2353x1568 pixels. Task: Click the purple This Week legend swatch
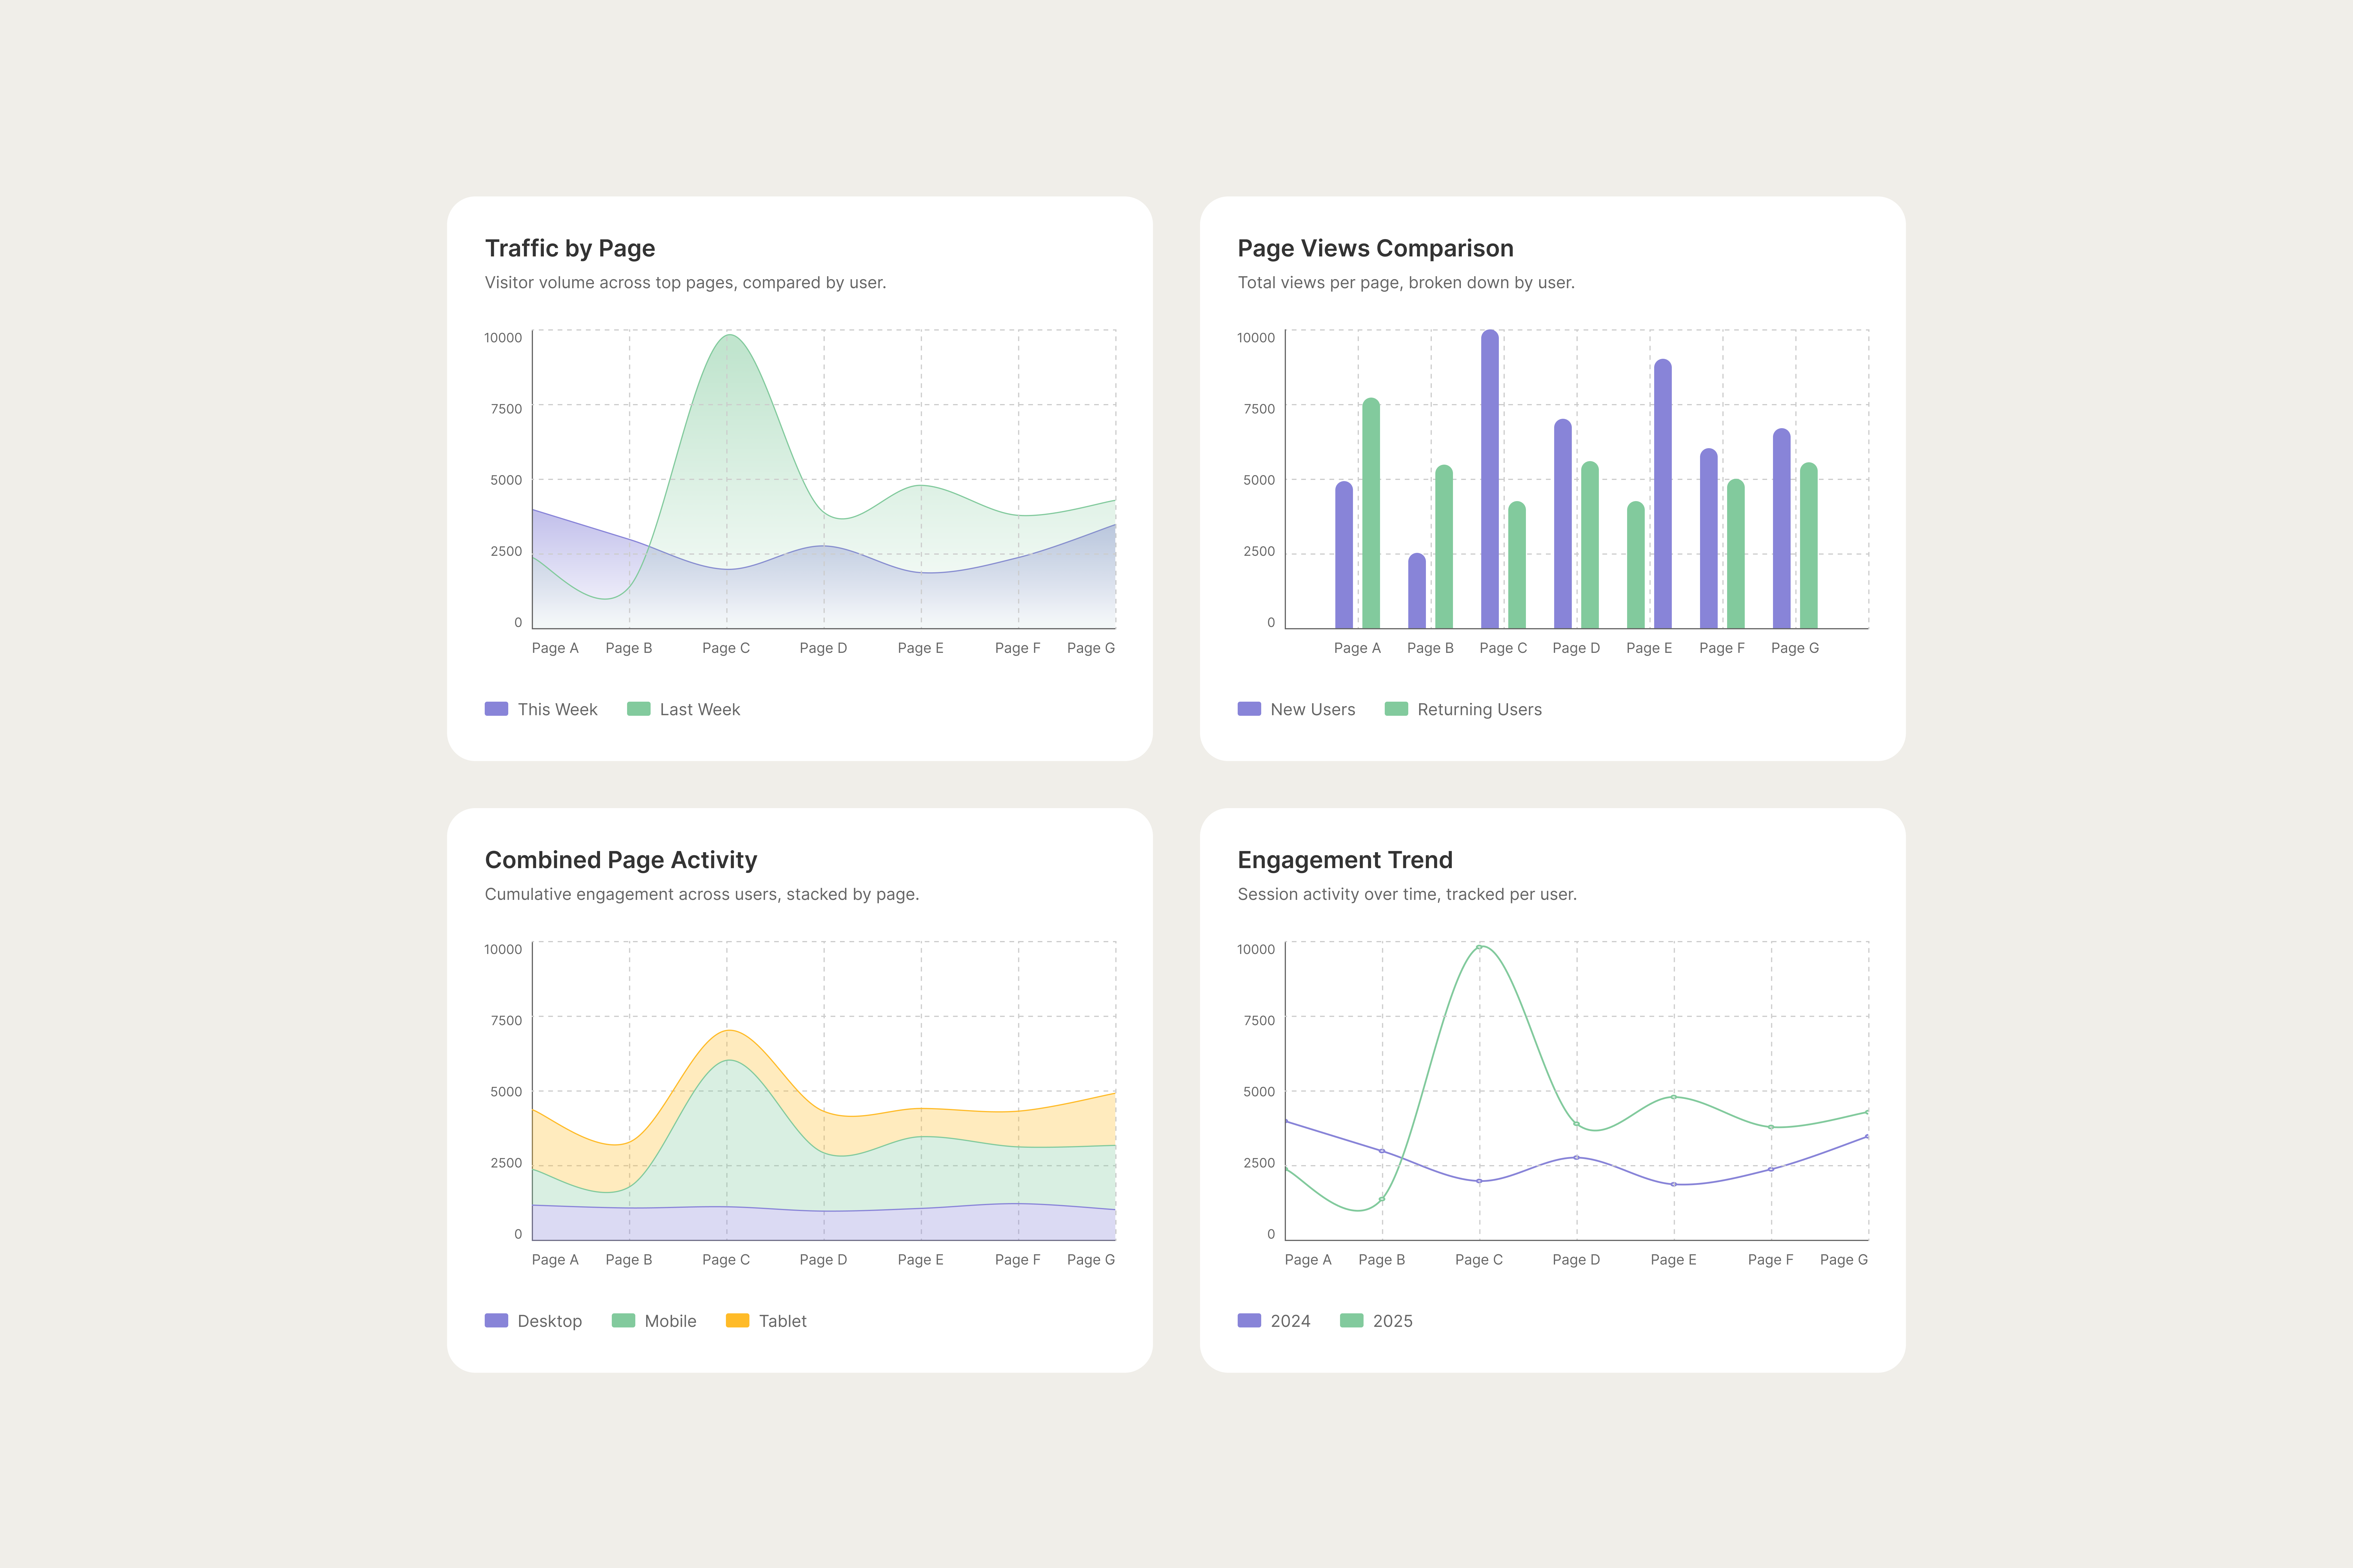(x=496, y=709)
